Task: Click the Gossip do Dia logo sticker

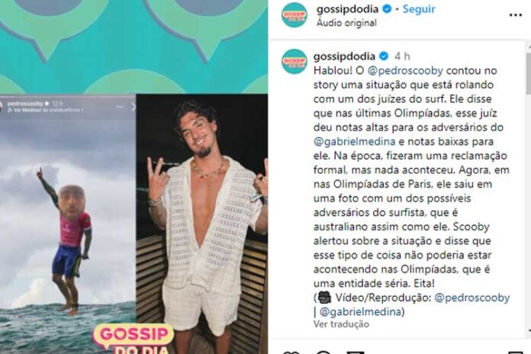Action: (x=134, y=340)
